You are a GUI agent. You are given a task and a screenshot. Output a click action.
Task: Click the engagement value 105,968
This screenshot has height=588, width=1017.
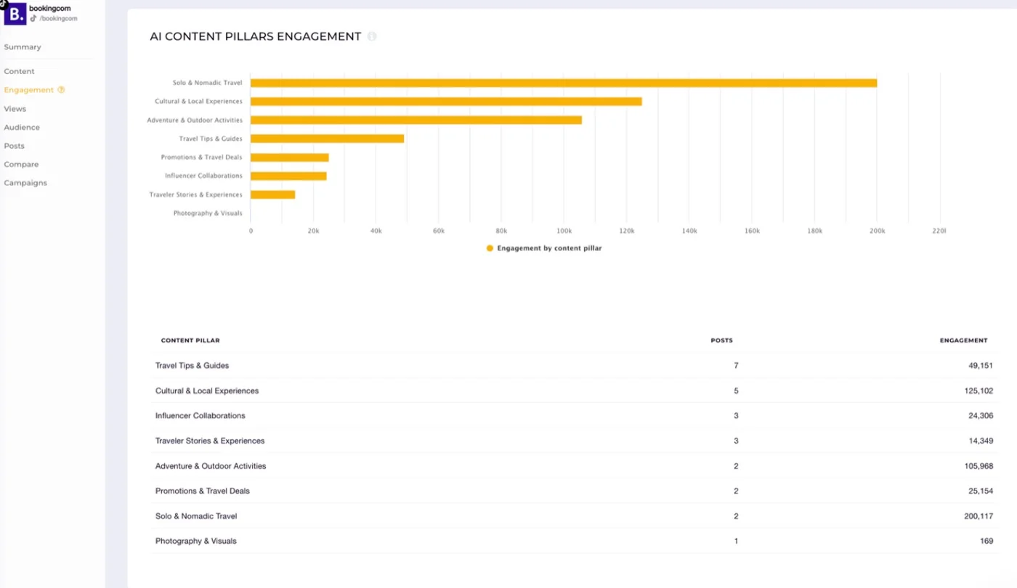978,466
